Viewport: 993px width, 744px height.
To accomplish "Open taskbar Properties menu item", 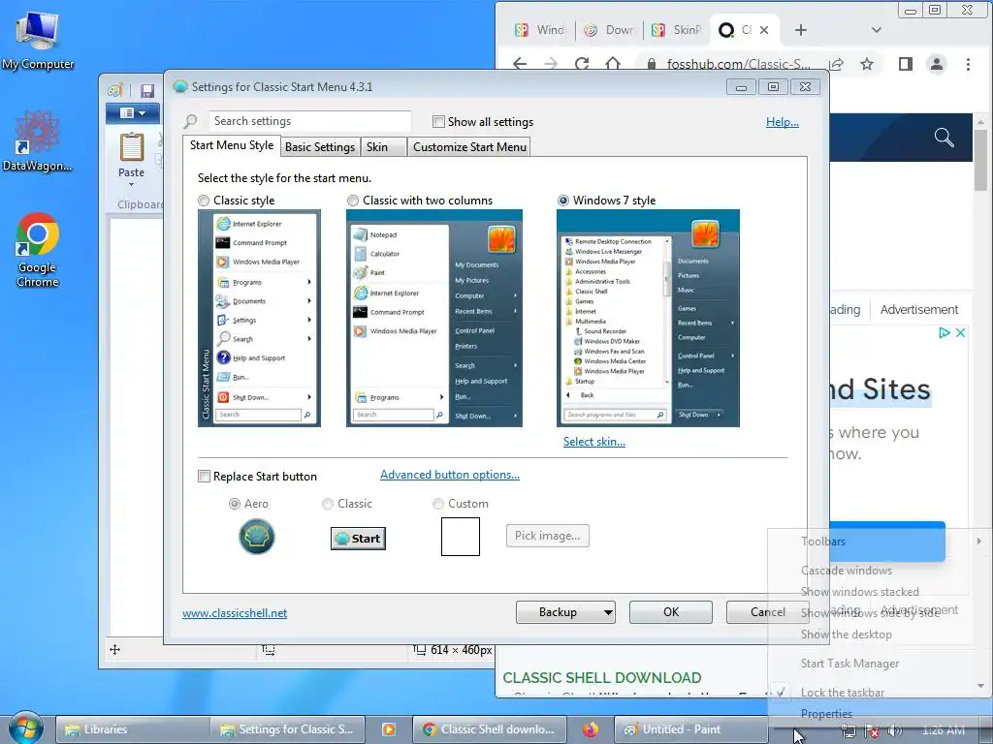I will point(826,713).
